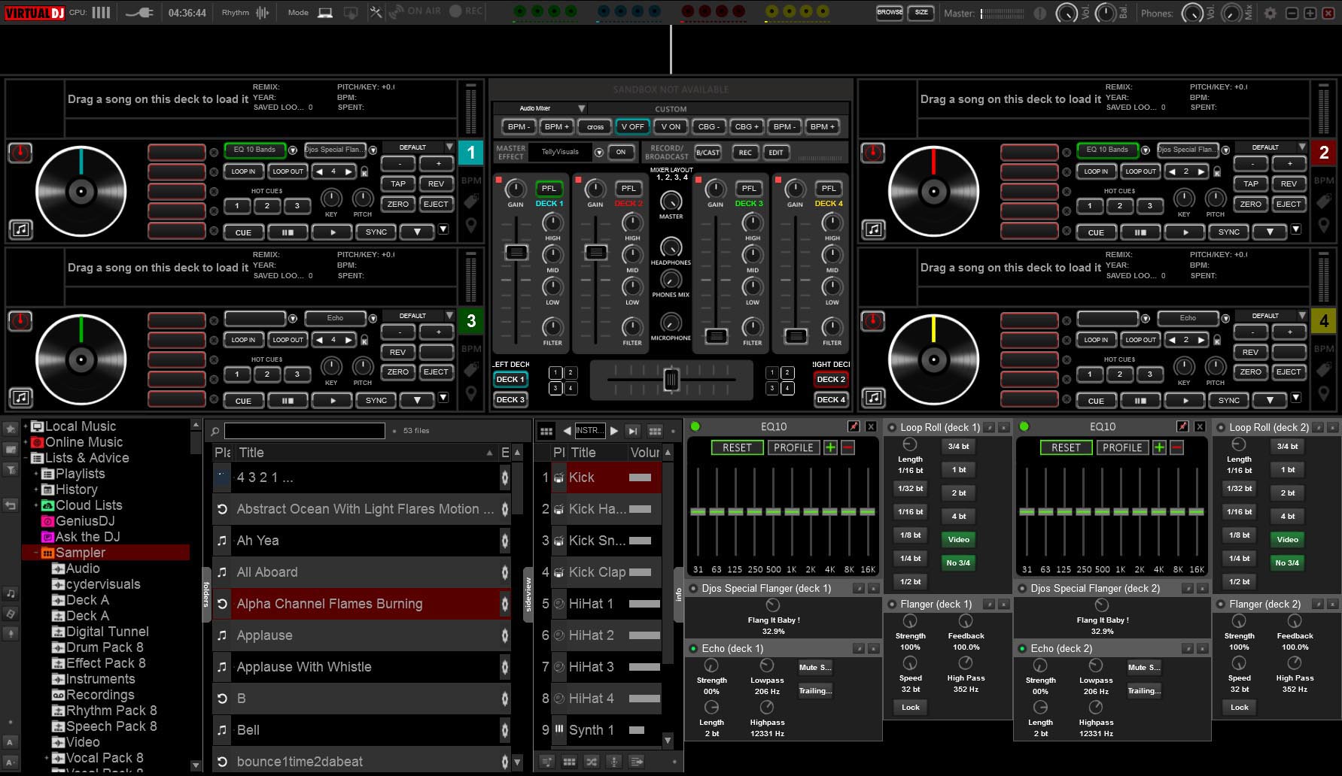The image size is (1342, 776).
Task: Enable Video in Loop Roll deck 1
Action: pyautogui.click(x=958, y=539)
